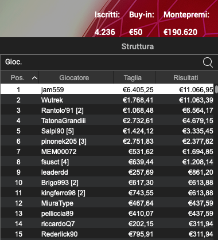Select TatonaGrandiii in the ranking list
218x240 pixels.
(x=107, y=121)
